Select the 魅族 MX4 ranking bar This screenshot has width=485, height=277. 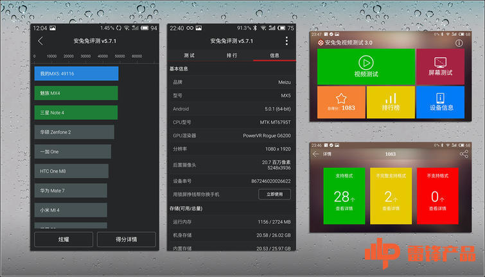[76, 93]
